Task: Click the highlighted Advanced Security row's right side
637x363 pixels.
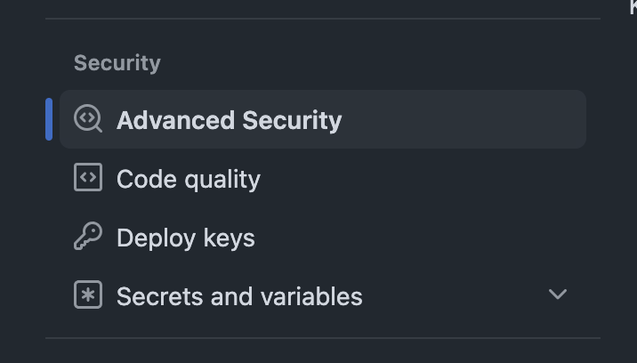Action: pyautogui.click(x=498, y=119)
